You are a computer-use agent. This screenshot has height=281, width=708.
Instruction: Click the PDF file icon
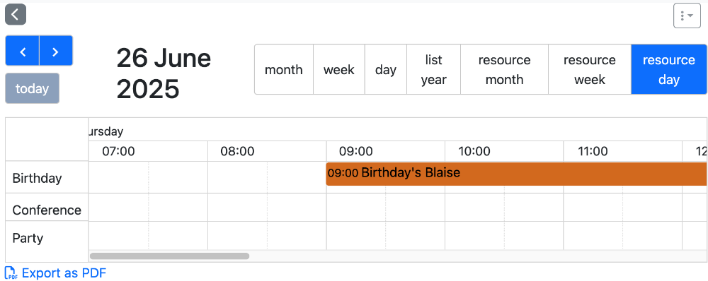point(11,273)
